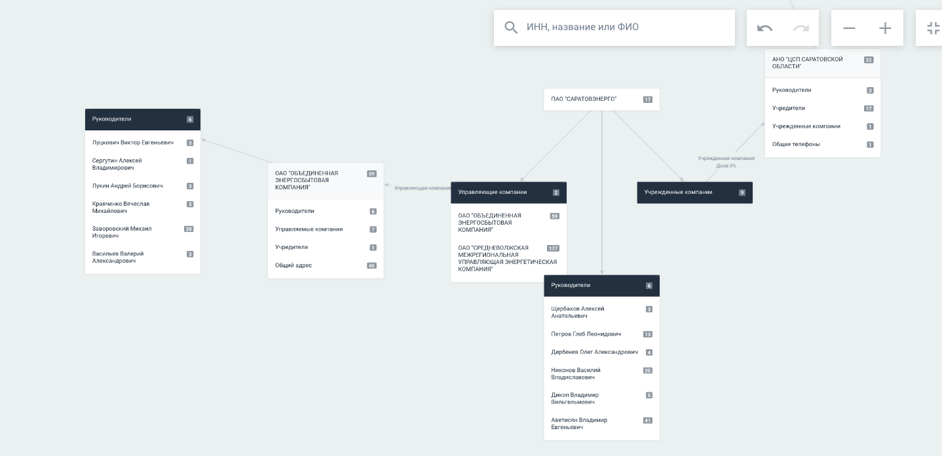
Task: Select Дикоп Владимир Вильгельмович
Action: [x=602, y=399]
